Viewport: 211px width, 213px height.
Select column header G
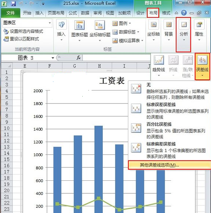pyautogui.click(x=75, y=66)
